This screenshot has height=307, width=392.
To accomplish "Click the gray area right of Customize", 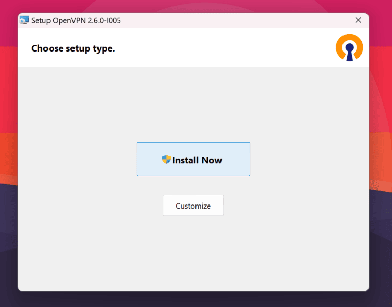I will pyautogui.click(x=296, y=206).
